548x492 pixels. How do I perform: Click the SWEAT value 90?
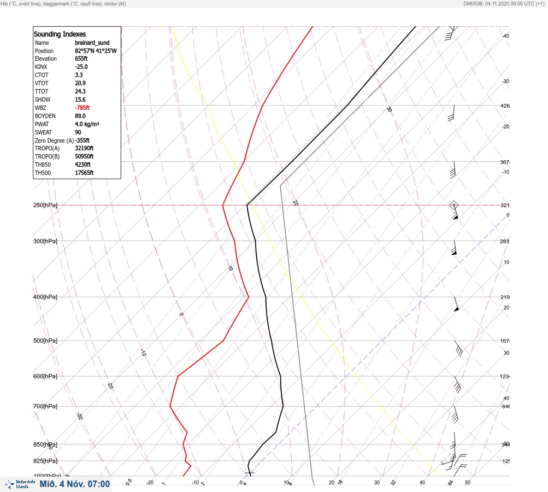pyautogui.click(x=78, y=132)
